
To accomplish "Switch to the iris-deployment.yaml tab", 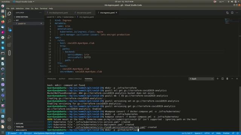I will pos(58,13).
